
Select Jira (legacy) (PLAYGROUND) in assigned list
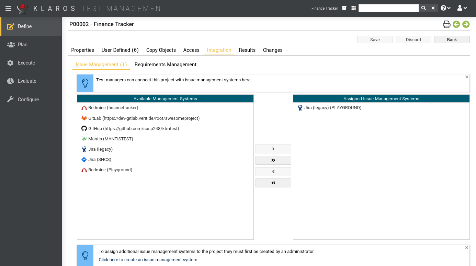point(332,107)
